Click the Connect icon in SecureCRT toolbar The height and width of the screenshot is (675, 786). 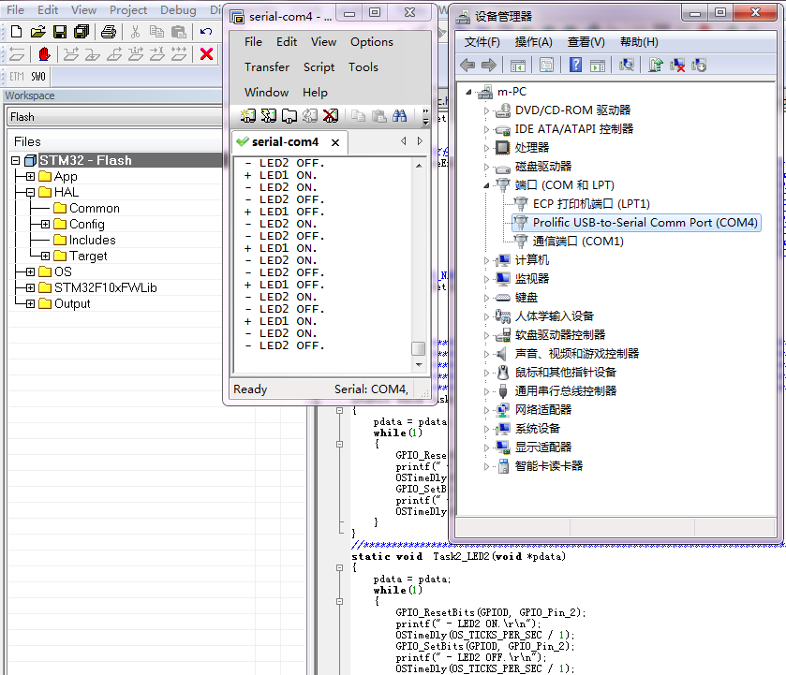tap(247, 116)
